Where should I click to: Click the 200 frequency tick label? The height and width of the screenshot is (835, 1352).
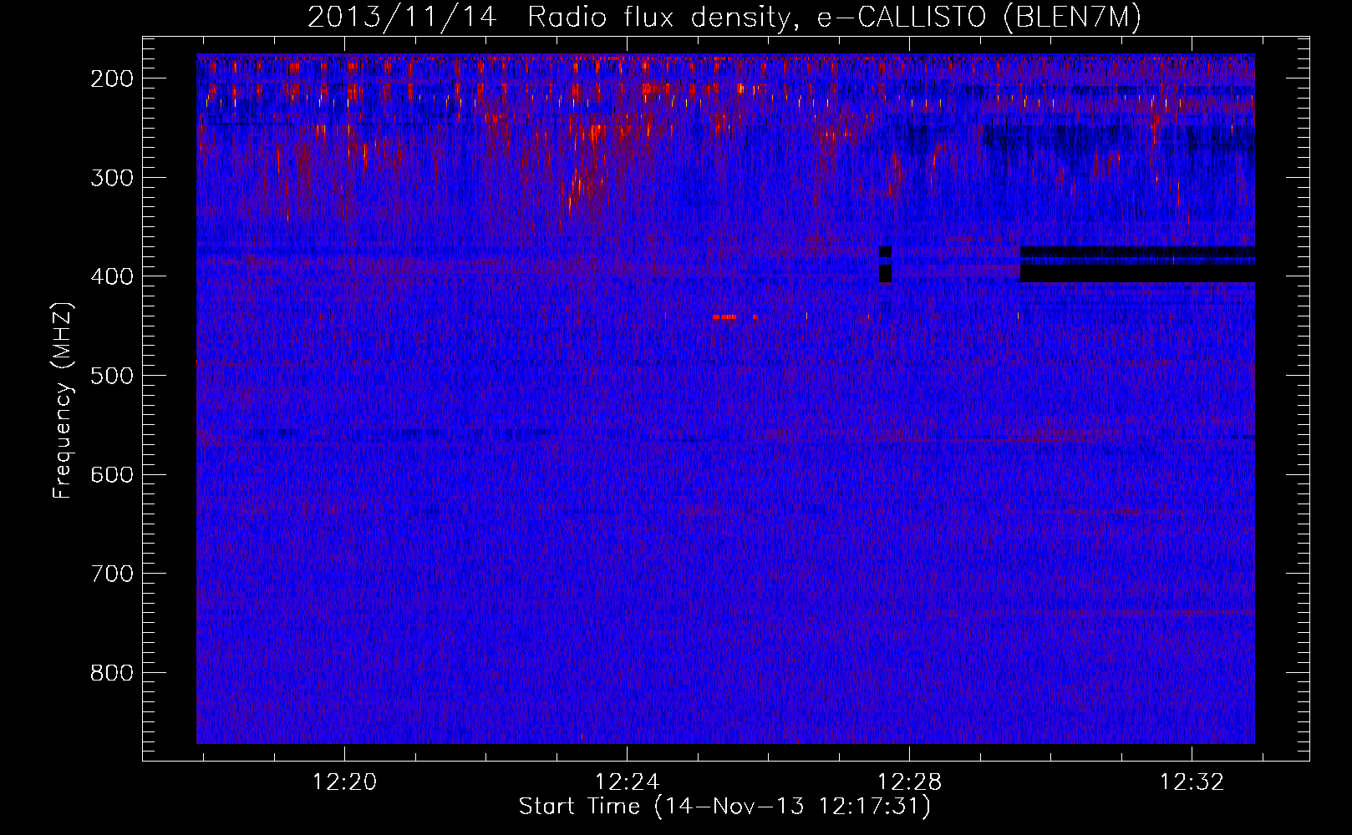point(112,78)
